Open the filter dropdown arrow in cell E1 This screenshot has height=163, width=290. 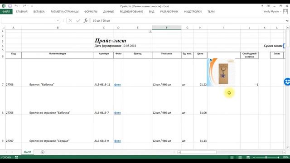(150, 31)
